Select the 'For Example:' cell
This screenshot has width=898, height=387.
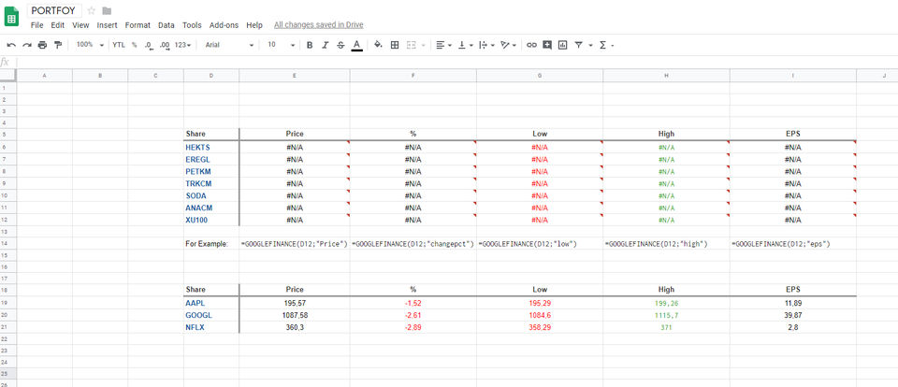click(211, 244)
